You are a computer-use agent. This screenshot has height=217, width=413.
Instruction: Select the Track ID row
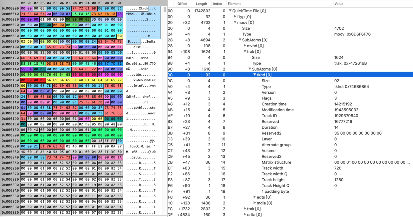(290, 116)
